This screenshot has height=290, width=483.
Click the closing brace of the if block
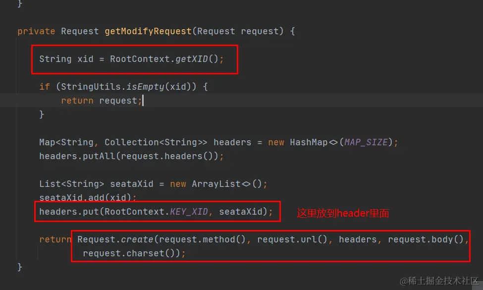(x=42, y=115)
